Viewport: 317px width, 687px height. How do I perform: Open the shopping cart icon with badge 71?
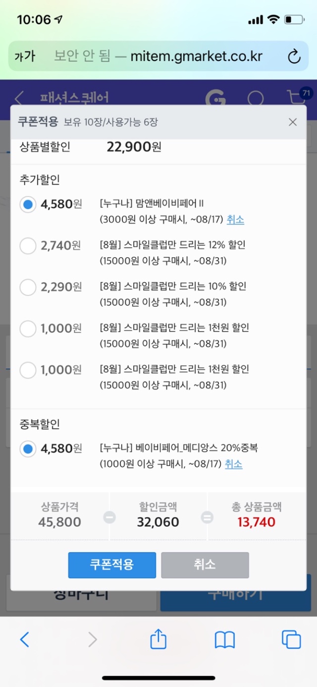[297, 97]
